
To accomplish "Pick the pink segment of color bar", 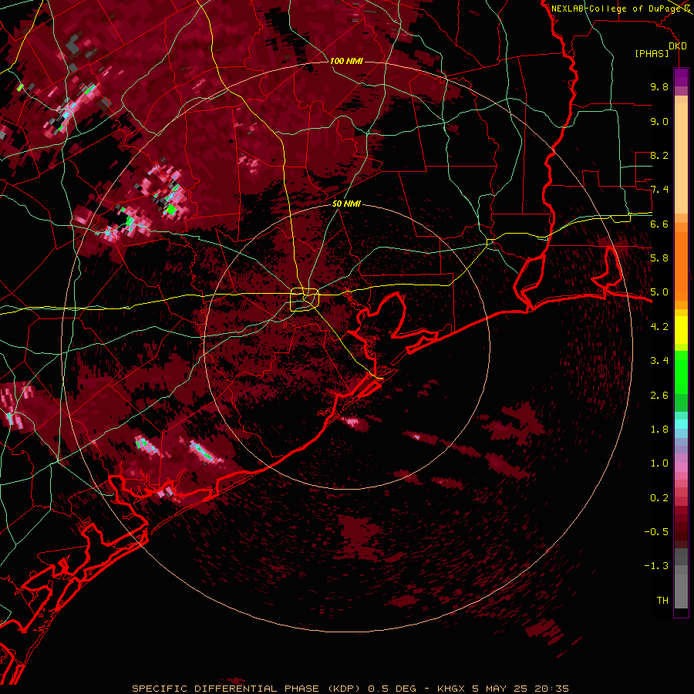I will click(681, 467).
